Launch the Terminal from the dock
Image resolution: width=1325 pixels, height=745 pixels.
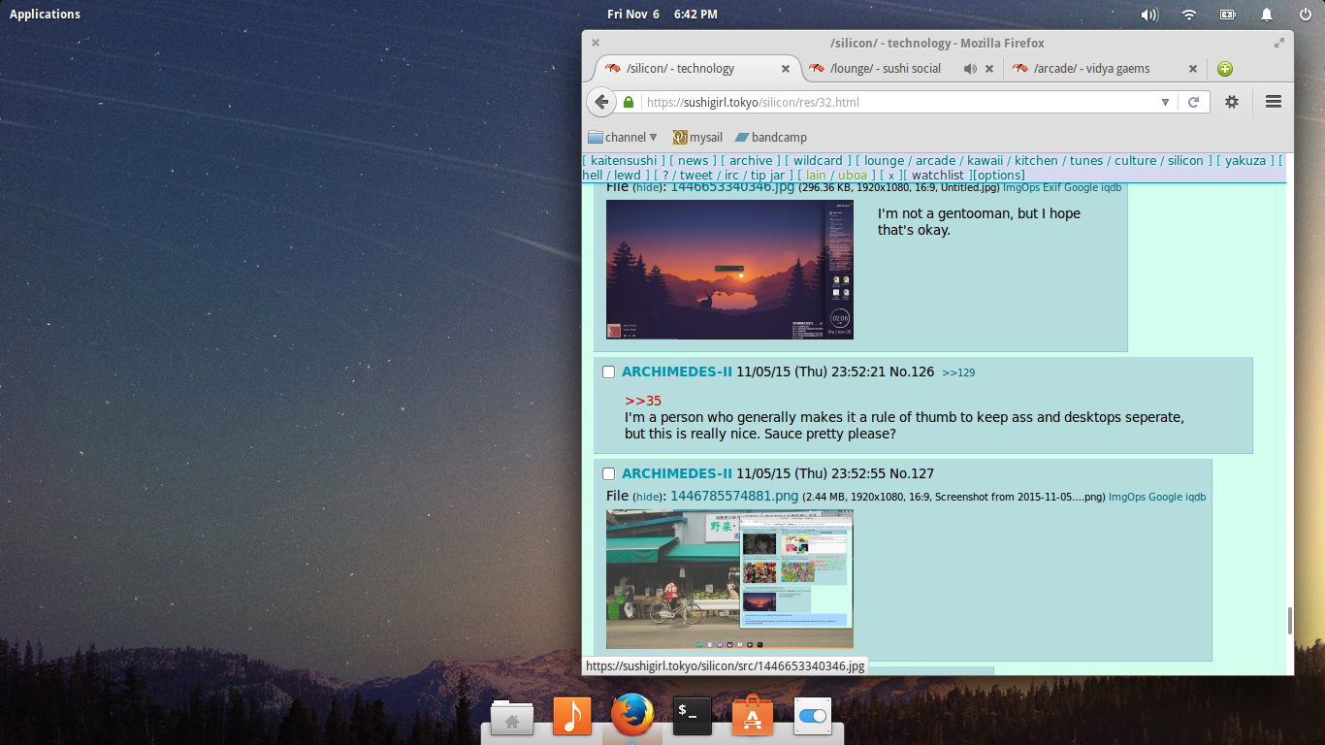[693, 716]
